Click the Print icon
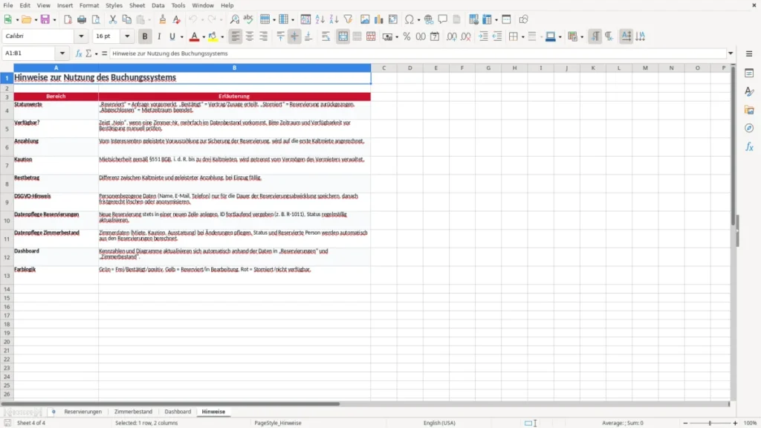 (82, 19)
